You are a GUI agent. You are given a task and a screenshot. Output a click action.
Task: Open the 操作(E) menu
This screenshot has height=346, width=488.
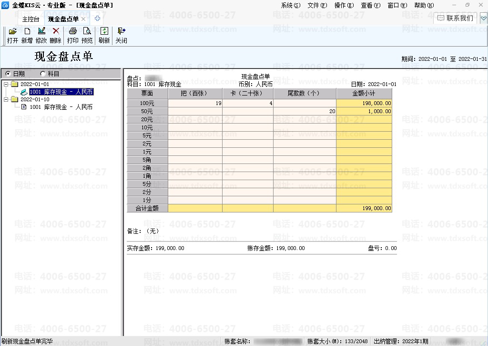click(344, 5)
